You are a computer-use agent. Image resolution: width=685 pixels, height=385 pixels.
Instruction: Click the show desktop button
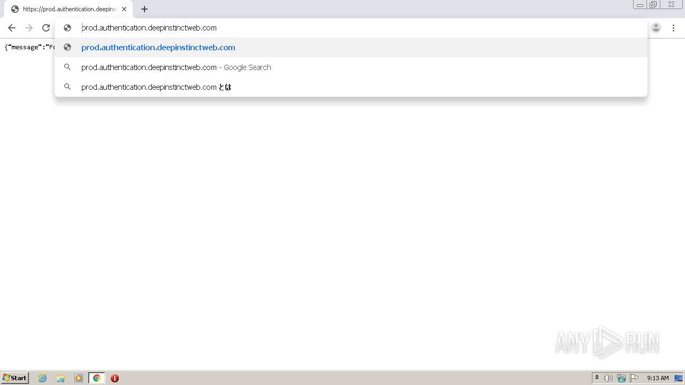click(679, 378)
